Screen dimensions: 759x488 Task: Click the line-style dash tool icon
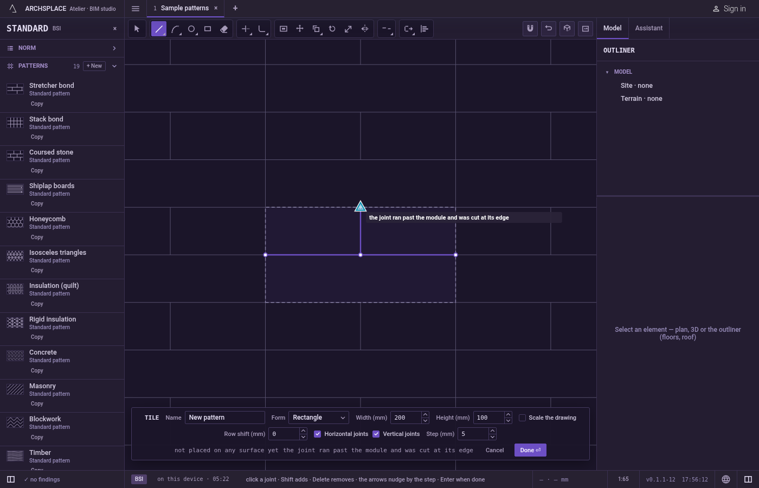[387, 29]
